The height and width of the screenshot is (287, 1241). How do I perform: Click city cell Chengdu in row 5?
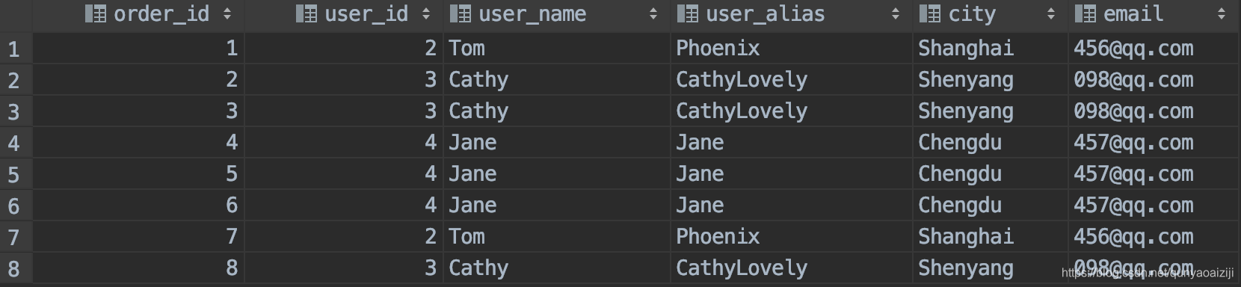(x=991, y=174)
